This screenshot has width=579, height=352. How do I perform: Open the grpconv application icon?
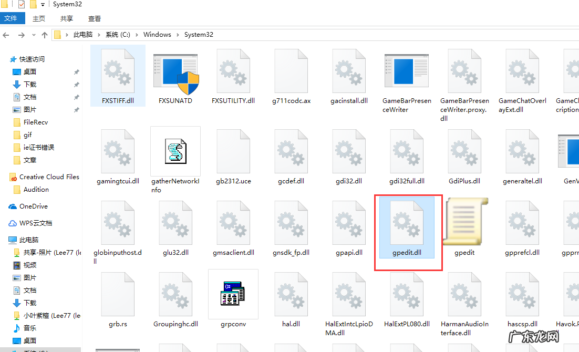click(233, 294)
